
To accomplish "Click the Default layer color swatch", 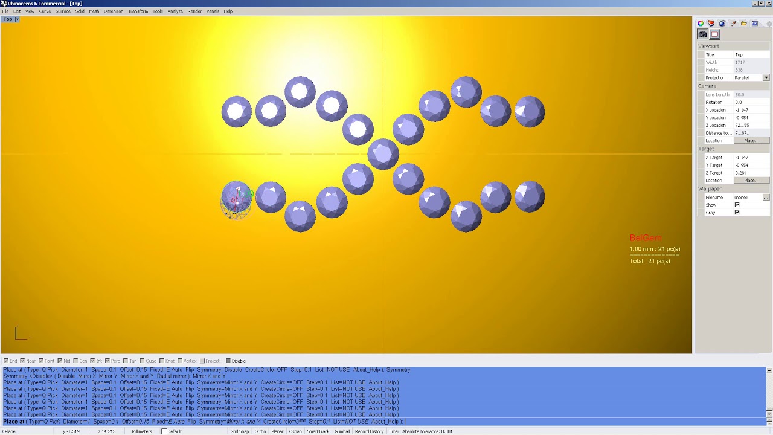I will (164, 431).
